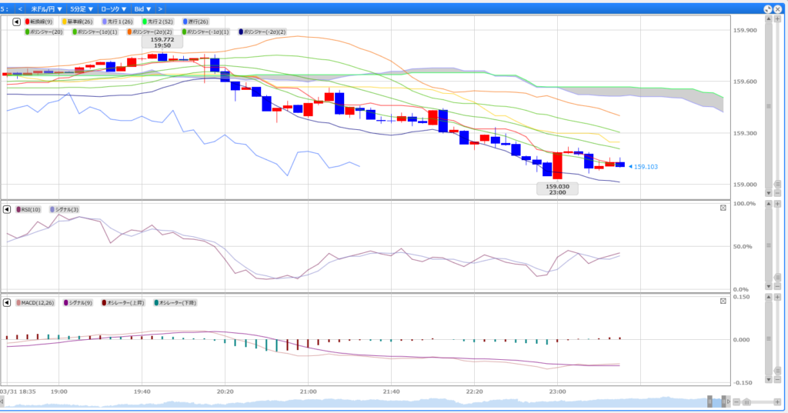Screen dimensions: 788x413
Task: Collapse the MACD panel legend arrow
Action: click(x=7, y=303)
